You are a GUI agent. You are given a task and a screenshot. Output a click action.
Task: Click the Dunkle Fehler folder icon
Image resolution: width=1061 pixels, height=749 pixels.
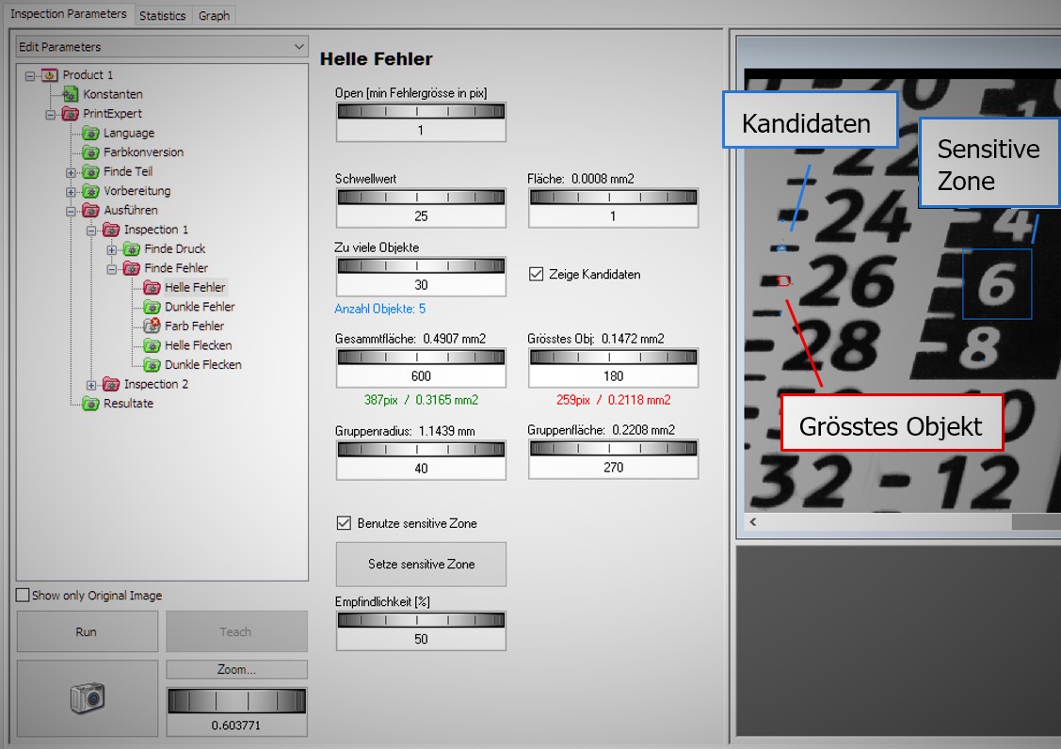pos(152,307)
